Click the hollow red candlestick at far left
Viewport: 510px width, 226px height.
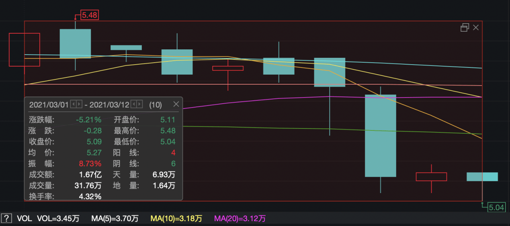(x=25, y=49)
